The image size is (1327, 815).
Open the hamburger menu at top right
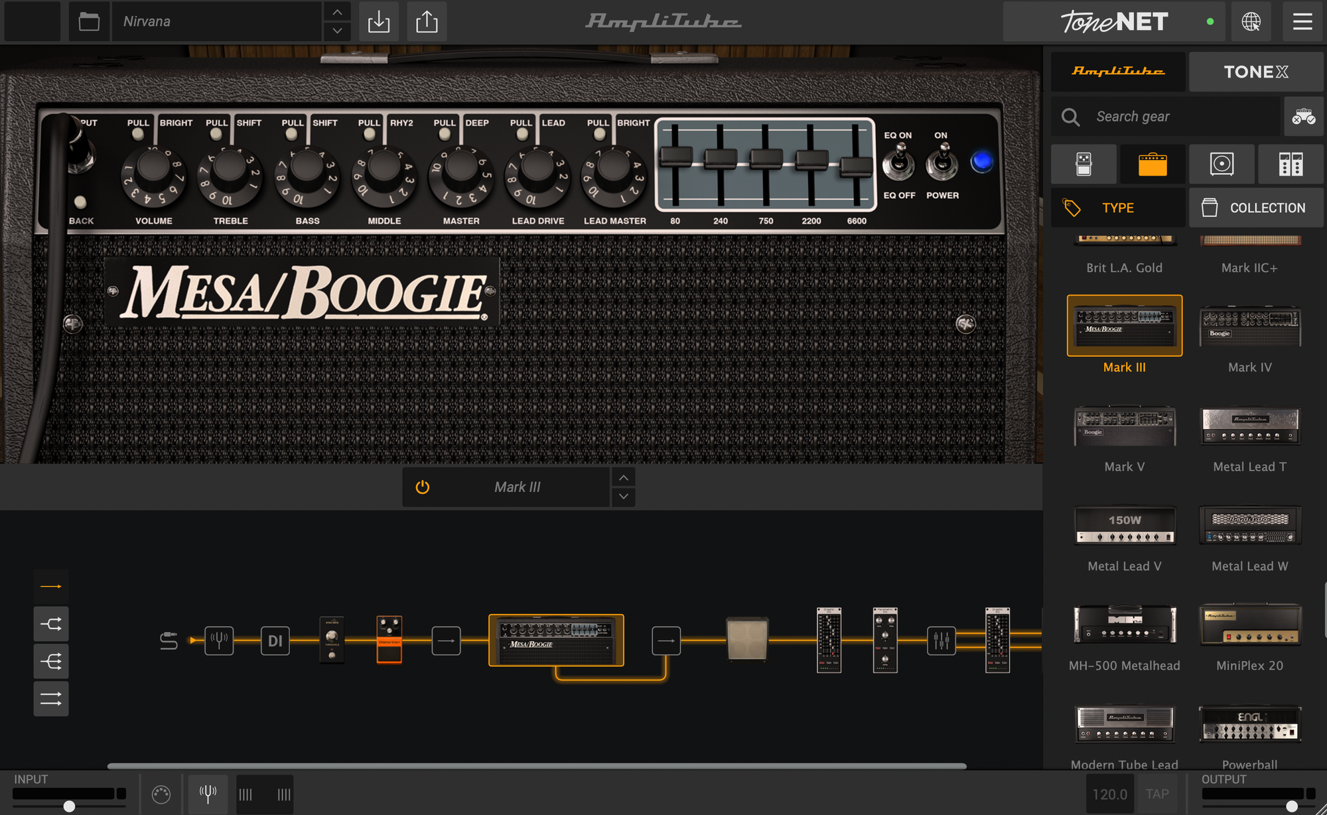point(1302,21)
